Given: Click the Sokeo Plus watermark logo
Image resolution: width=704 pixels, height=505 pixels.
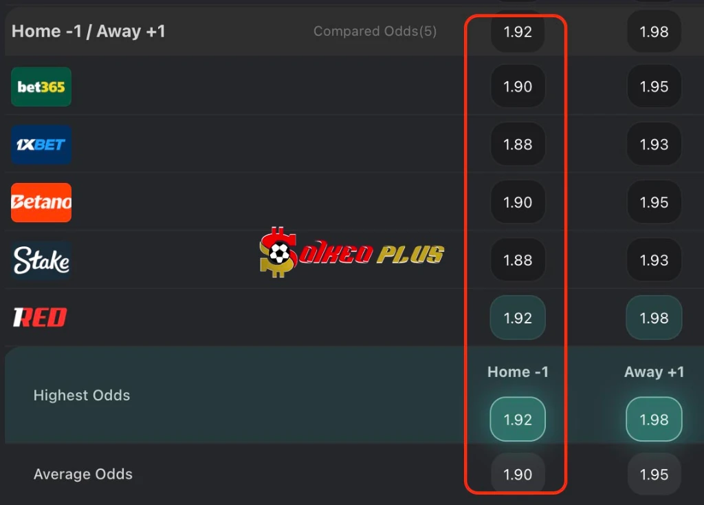Looking at the screenshot, I should tap(351, 252).
